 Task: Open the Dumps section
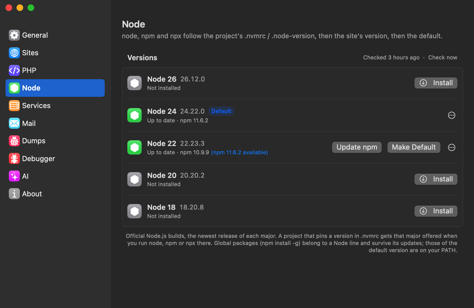tap(55, 141)
